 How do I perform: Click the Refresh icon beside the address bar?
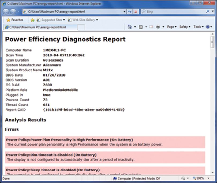(x=130, y=12)
